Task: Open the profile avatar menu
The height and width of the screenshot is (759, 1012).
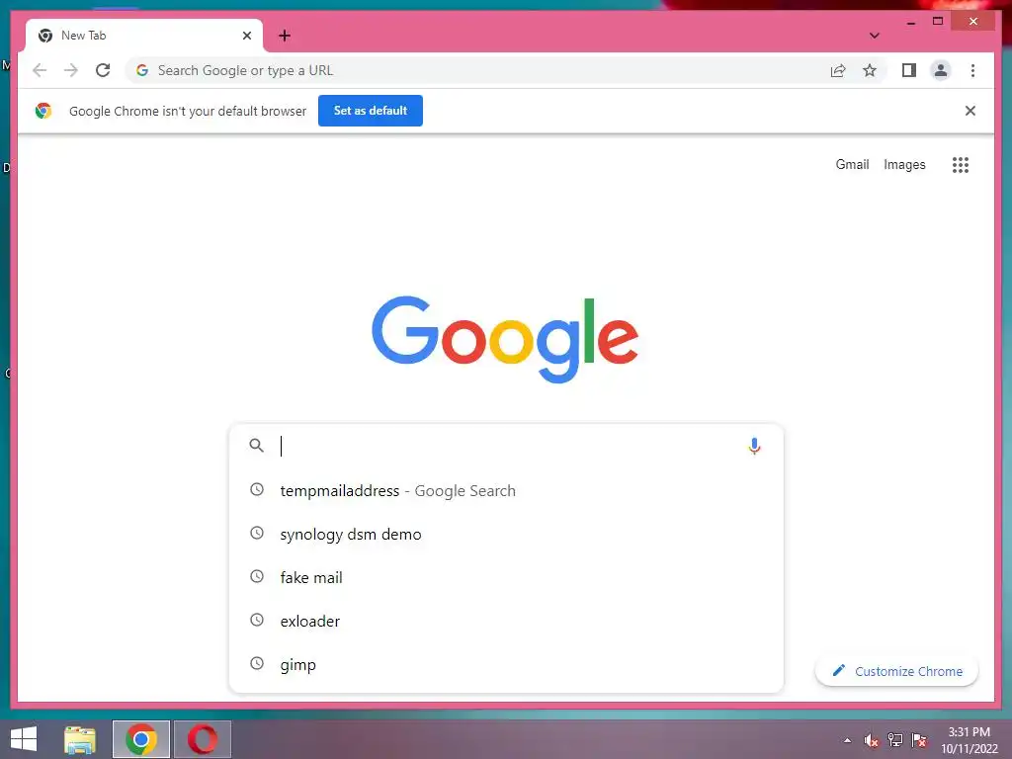Action: click(941, 70)
